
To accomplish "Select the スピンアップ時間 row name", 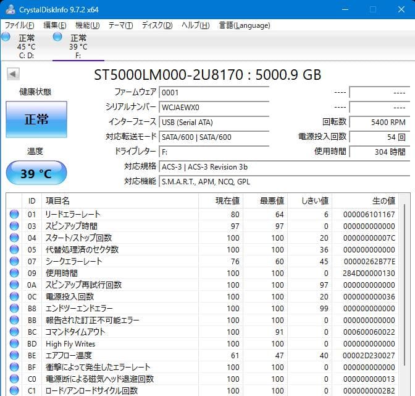I will point(72,226).
